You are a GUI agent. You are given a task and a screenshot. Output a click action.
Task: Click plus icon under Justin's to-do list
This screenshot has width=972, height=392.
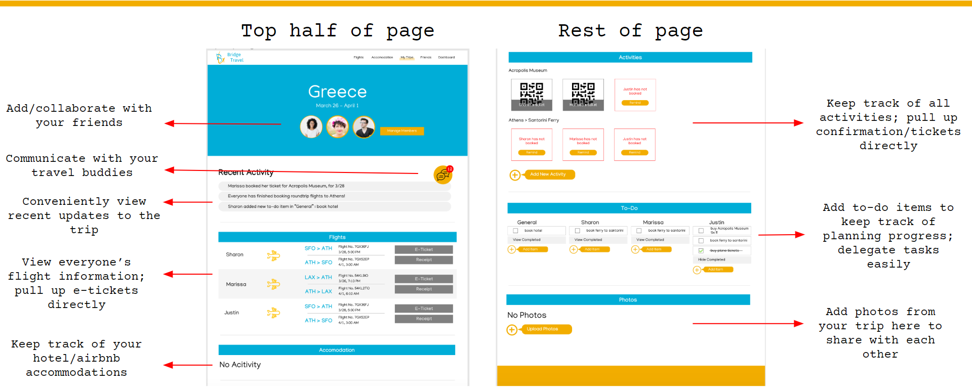click(697, 270)
